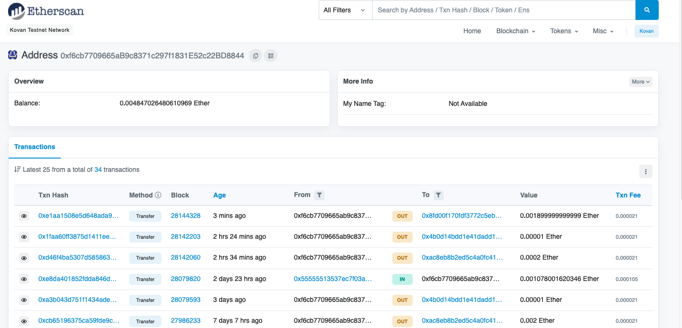This screenshot has width=682, height=328.
Task: Open transaction hash 0x1faa60ff3875d1411ee
Action: point(77,236)
